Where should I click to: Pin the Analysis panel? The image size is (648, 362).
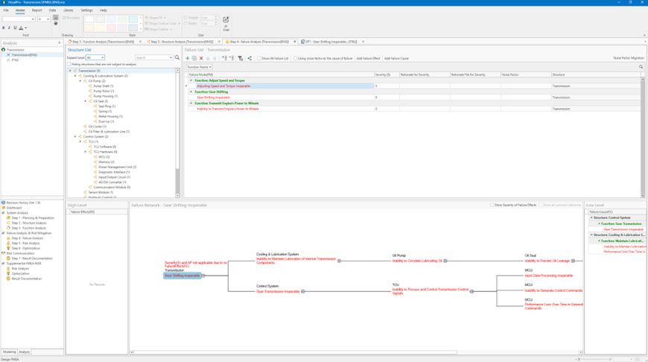tap(60, 43)
